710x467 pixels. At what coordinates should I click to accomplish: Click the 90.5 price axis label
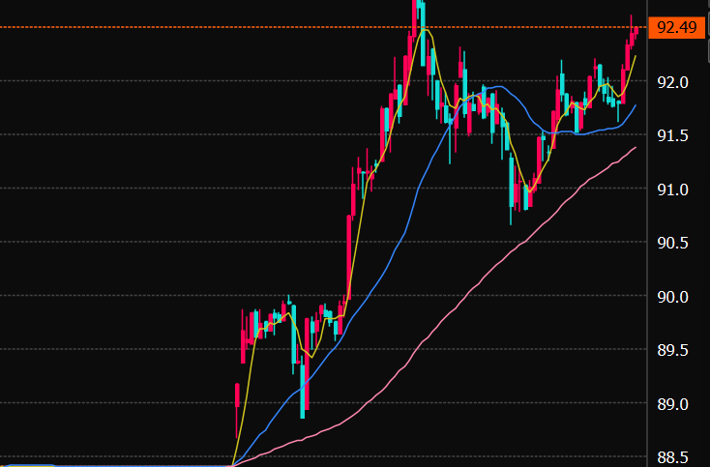pos(671,243)
